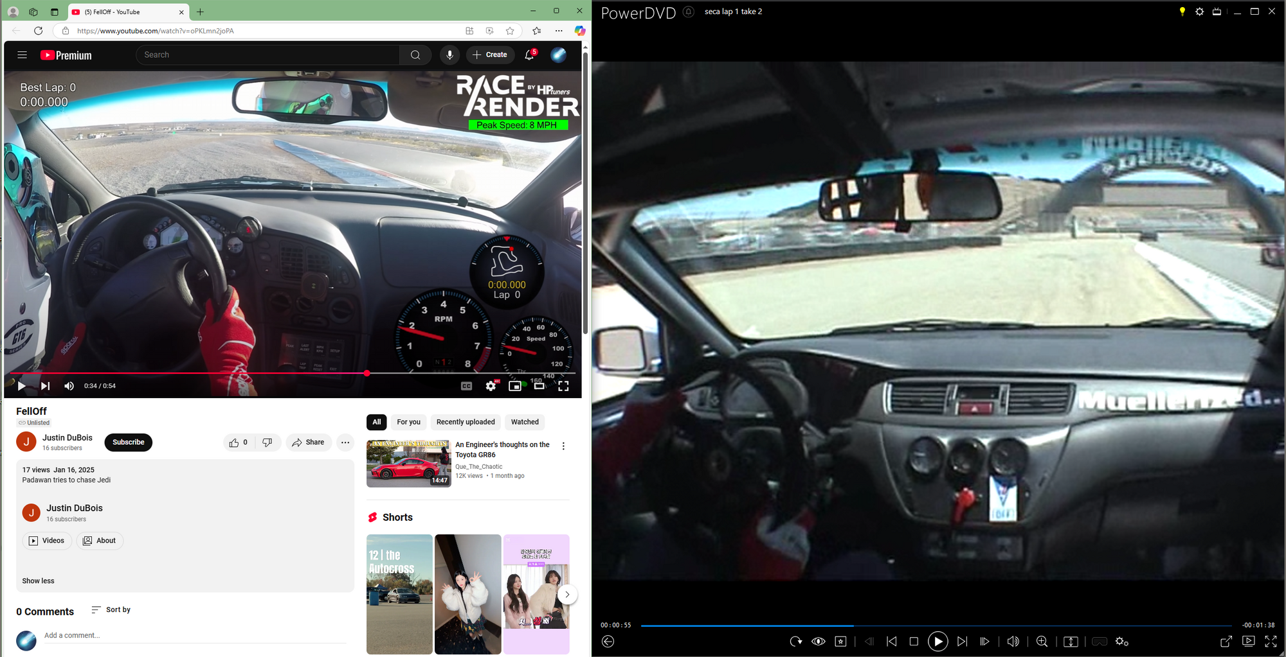Screen dimensions: 1286x657
Task: Open options for Toyota GR86 video
Action: coord(564,446)
